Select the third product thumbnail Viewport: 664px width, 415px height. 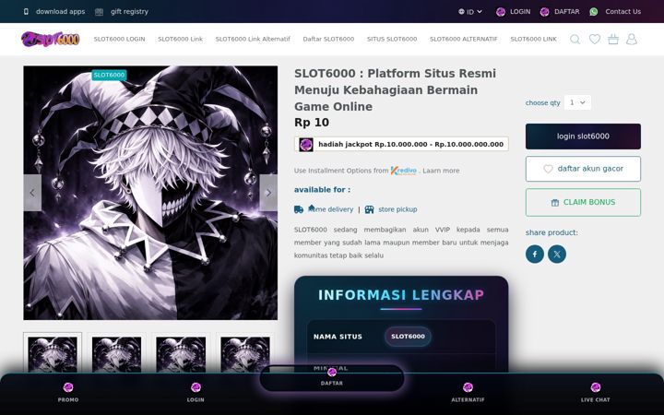(182, 352)
